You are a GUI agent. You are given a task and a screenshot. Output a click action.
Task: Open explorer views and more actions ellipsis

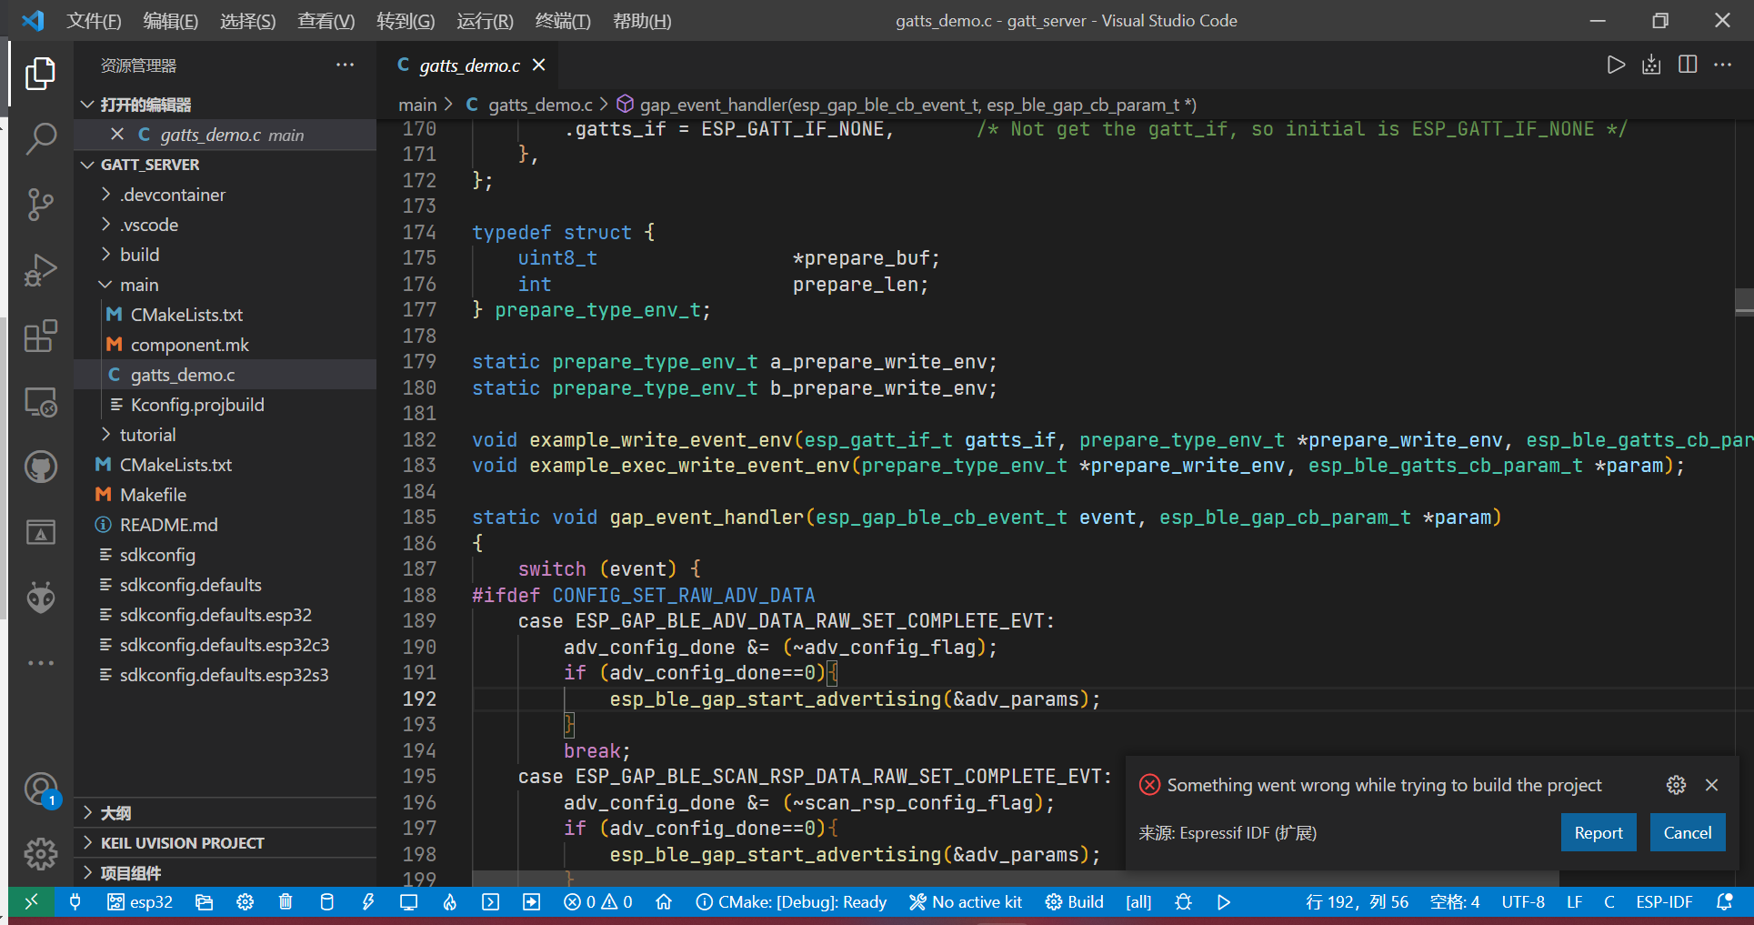345,65
